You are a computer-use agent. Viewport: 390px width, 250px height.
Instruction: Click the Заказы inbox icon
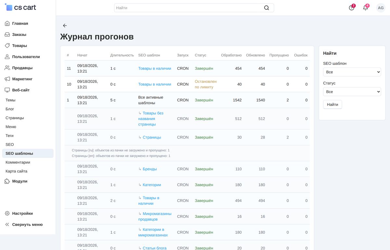[7, 34]
